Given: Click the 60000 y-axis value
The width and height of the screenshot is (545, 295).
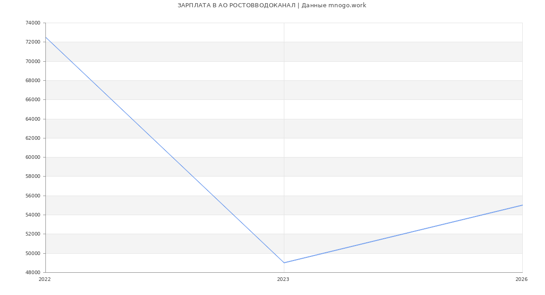Looking at the screenshot, I should pyautogui.click(x=33, y=157).
